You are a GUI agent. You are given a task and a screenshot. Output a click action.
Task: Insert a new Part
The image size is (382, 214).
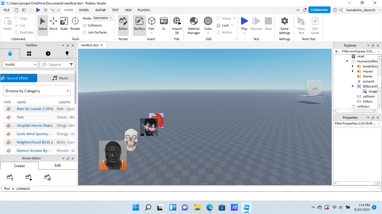pyautogui.click(x=152, y=24)
